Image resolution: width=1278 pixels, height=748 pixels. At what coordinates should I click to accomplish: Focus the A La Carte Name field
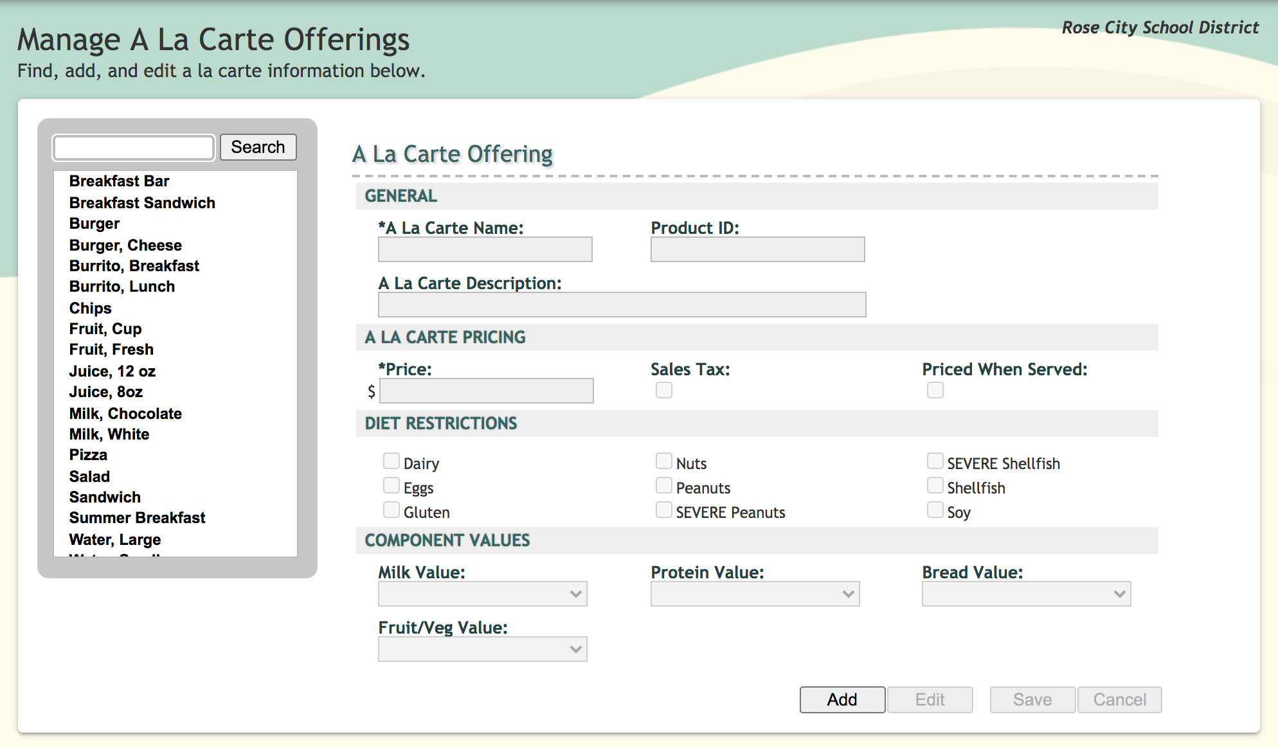click(485, 249)
